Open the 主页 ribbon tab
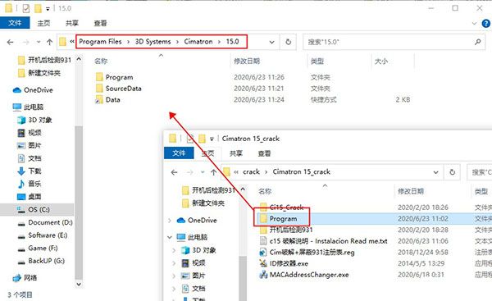492x301 pixels. 43,23
